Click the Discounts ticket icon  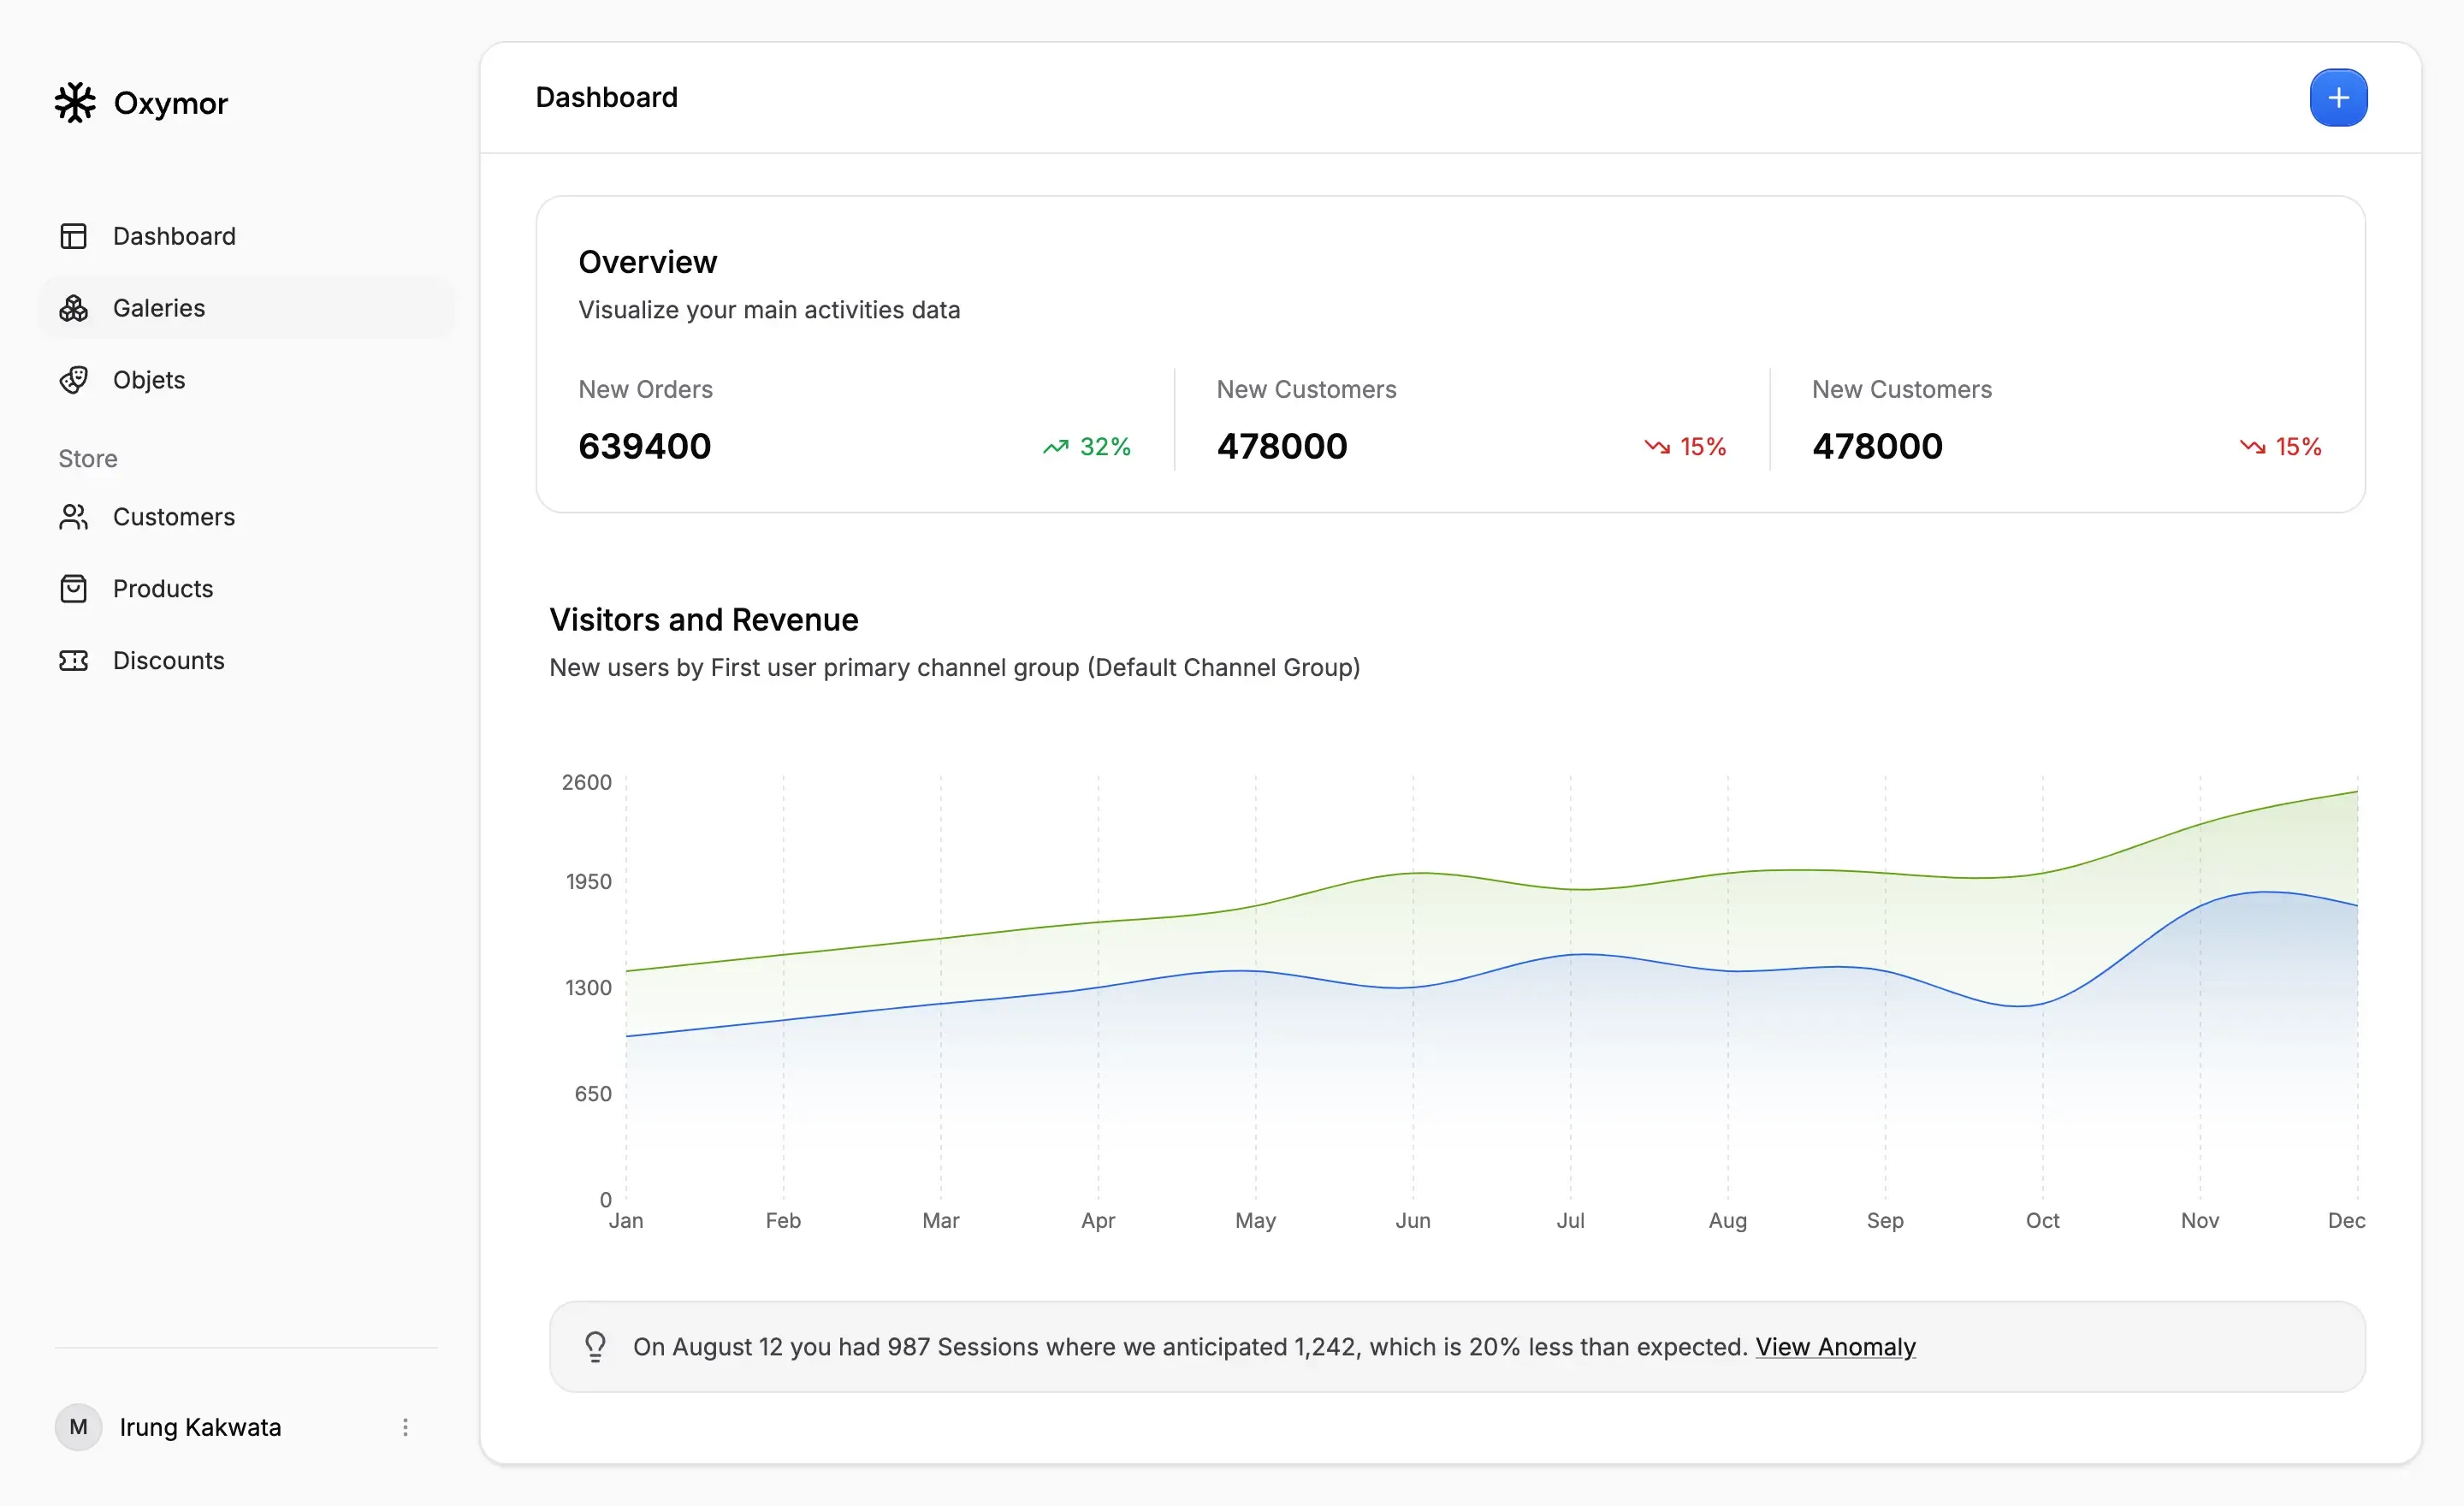coord(73,661)
